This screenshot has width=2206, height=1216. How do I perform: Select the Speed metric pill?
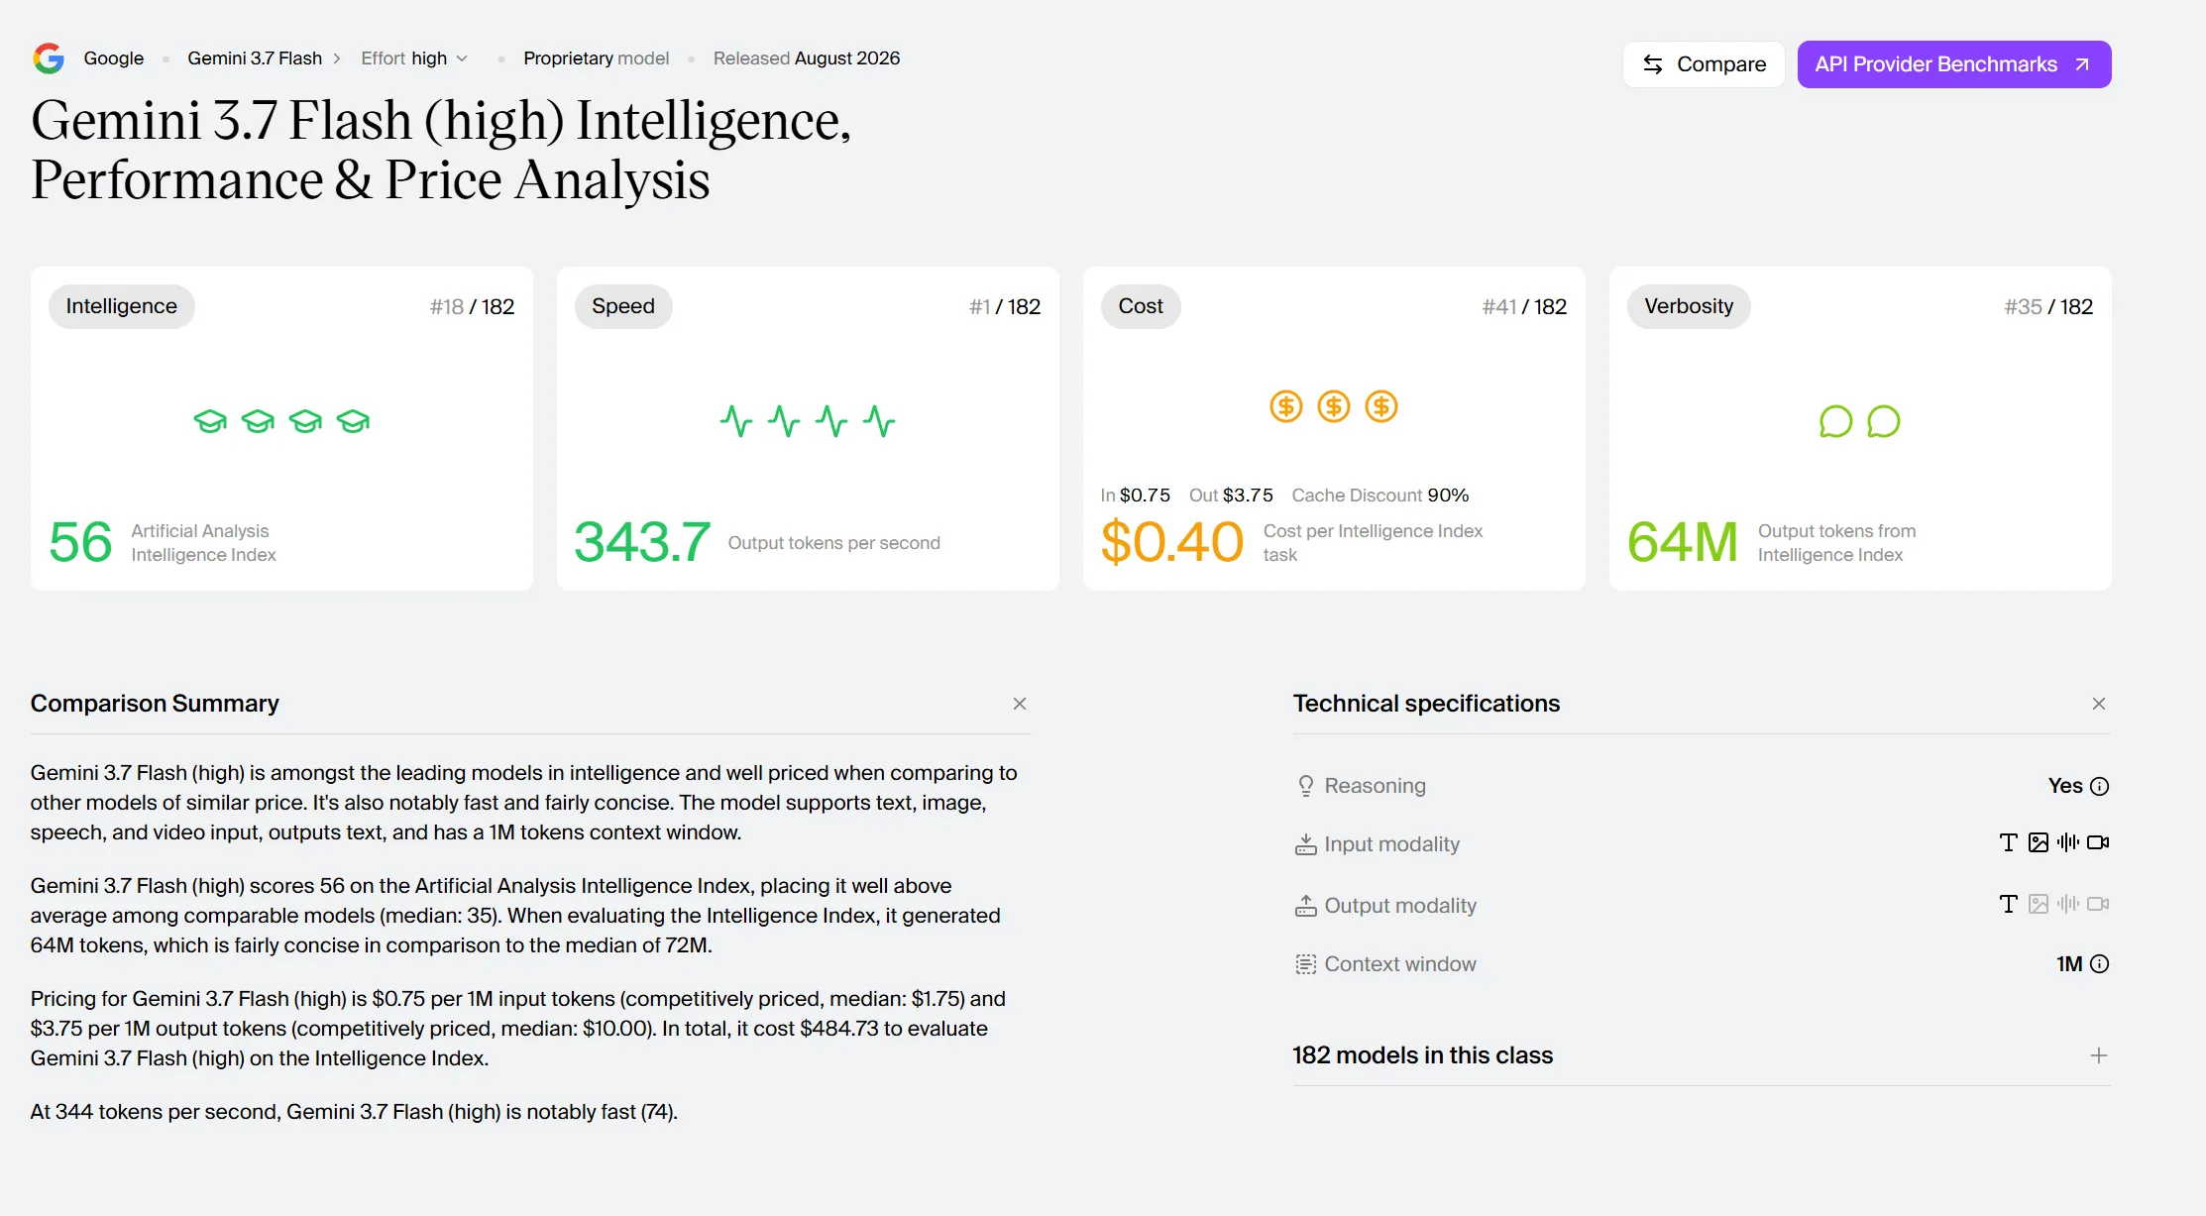(623, 306)
